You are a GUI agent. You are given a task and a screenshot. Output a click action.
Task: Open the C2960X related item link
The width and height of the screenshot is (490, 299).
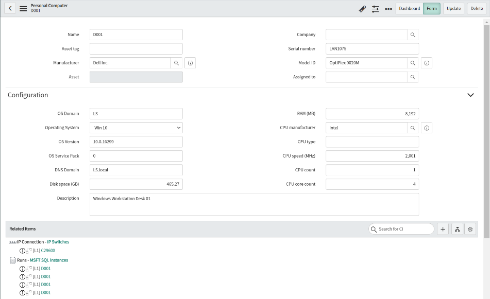[48, 250]
